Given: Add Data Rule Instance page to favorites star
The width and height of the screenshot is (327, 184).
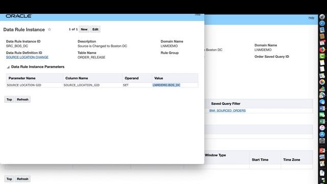Looking at the screenshot, I should click(x=50, y=30).
